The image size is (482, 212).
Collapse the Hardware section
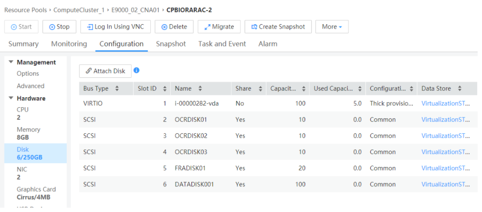click(x=11, y=99)
